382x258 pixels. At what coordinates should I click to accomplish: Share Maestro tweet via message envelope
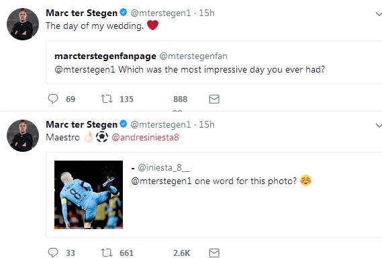click(214, 253)
